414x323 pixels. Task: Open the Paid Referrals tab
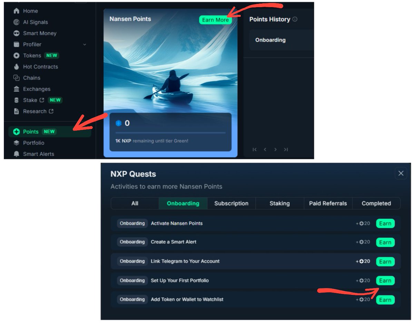(328, 203)
